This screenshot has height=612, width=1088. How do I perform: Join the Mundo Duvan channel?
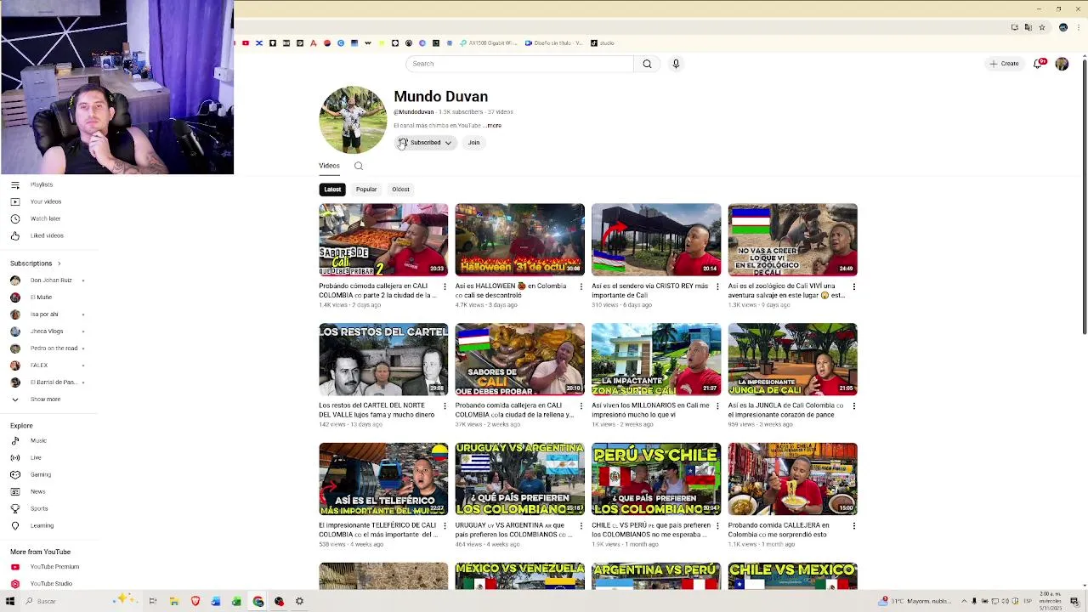tap(473, 143)
